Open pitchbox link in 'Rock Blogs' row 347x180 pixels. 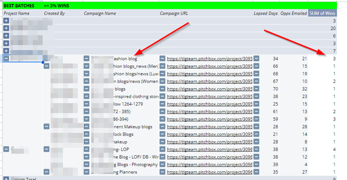pos(210,134)
